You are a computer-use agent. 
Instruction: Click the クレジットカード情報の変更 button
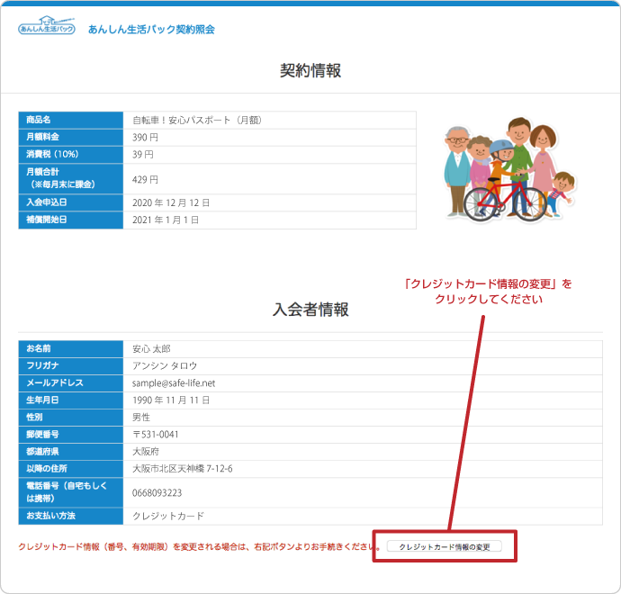click(x=444, y=546)
